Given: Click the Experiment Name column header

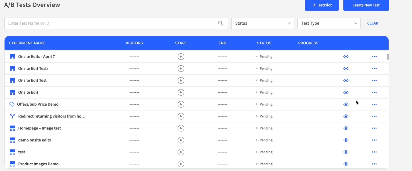Looking at the screenshot, I should 27,43.
